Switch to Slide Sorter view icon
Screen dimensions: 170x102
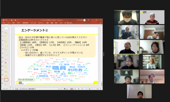pos(75,89)
